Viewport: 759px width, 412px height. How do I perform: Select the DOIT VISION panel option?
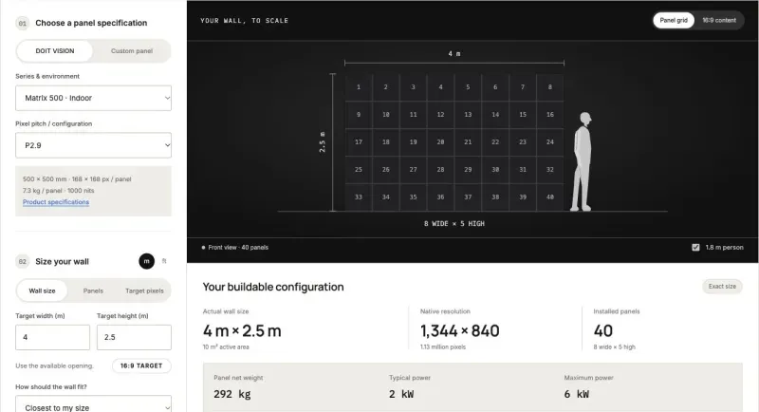pyautogui.click(x=55, y=51)
